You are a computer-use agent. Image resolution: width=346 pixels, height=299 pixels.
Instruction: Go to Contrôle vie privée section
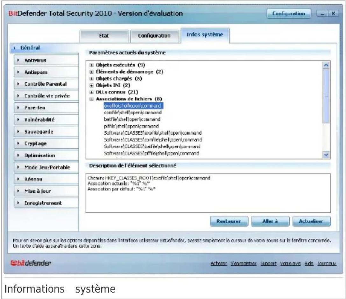point(46,96)
